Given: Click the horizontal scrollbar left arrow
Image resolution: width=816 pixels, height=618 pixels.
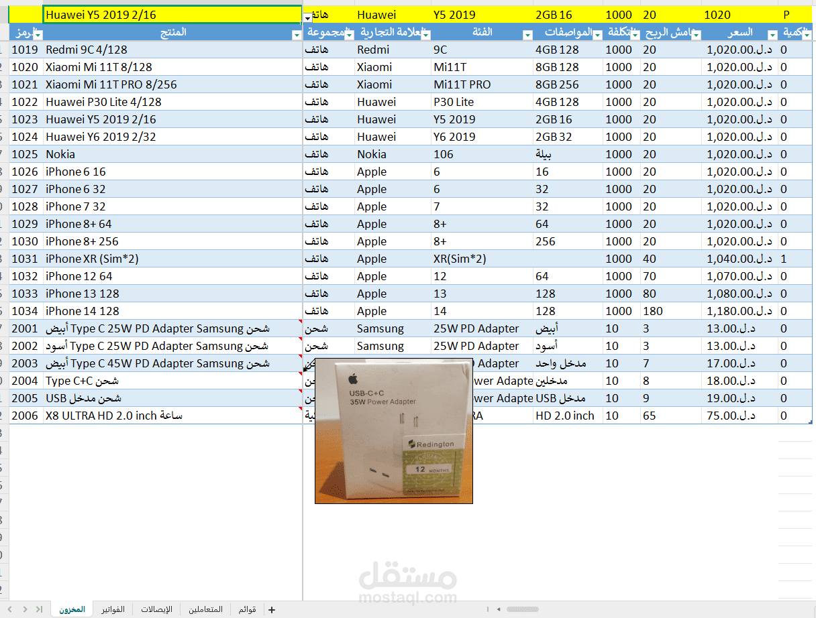Looking at the screenshot, I should [x=498, y=609].
